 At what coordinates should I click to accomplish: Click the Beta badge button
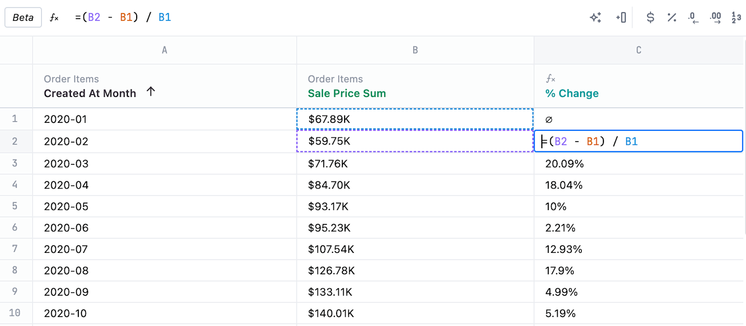point(23,18)
